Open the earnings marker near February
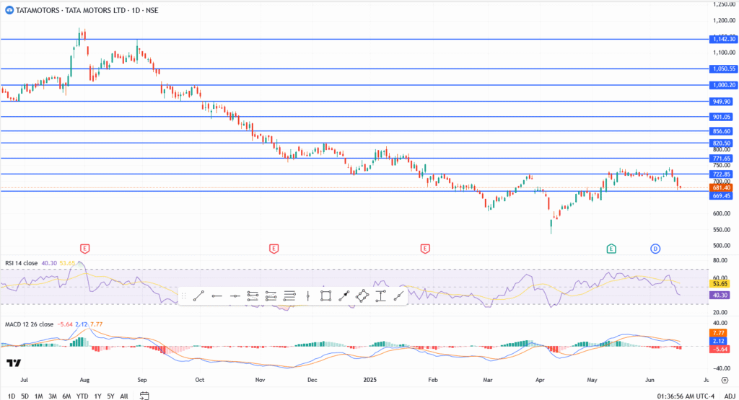 [x=425, y=249]
